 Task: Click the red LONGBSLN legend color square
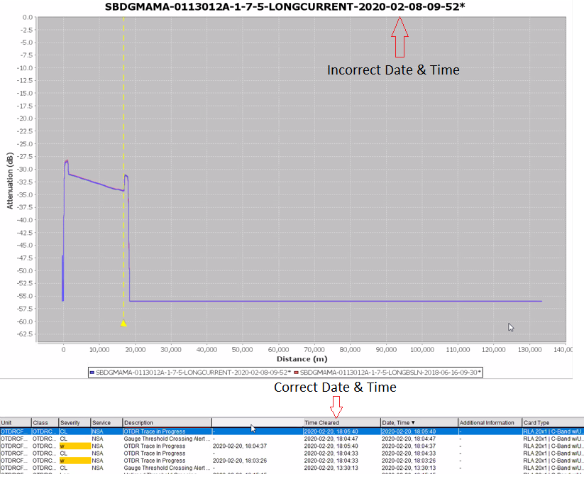coord(296,371)
